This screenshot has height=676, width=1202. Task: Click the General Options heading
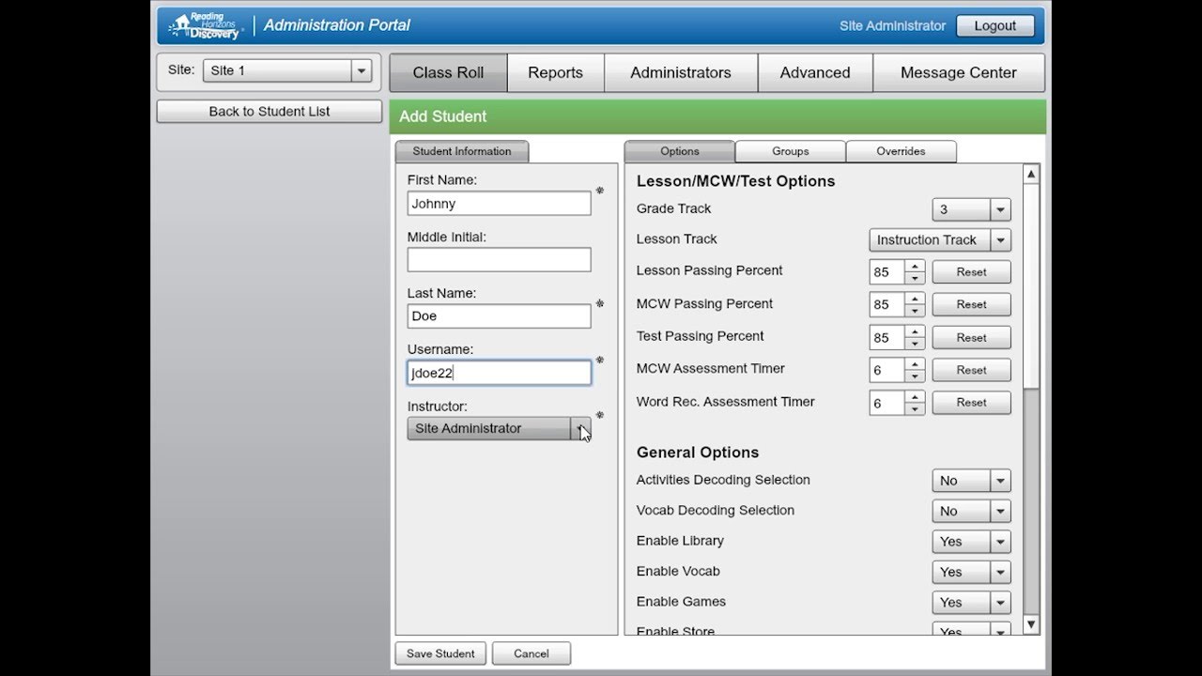[x=698, y=453]
